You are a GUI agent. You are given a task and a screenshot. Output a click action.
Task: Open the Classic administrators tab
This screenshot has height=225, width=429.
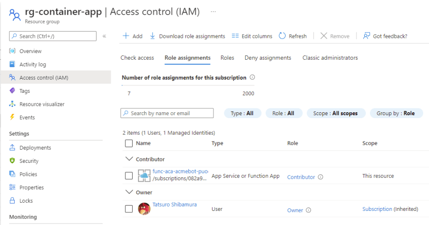[330, 58]
